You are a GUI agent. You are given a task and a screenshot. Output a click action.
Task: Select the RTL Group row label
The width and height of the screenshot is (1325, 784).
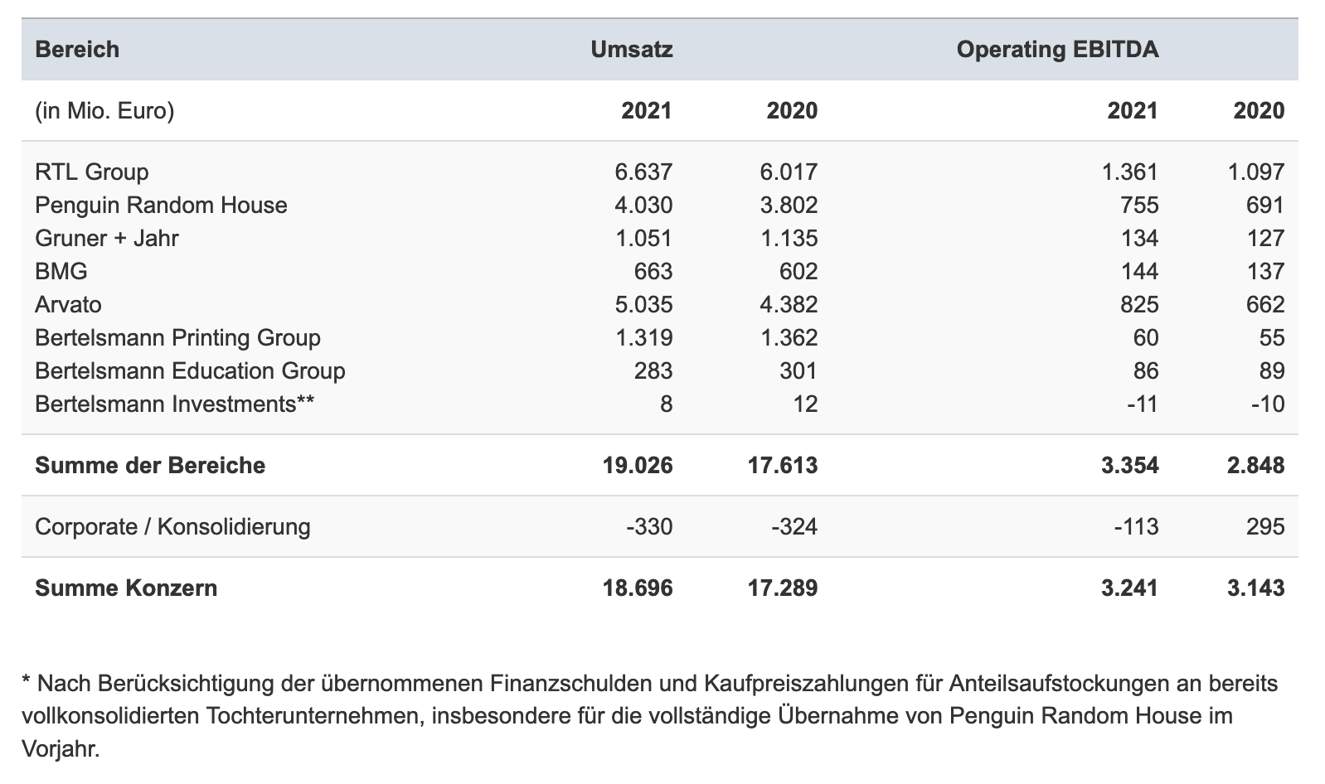tap(92, 172)
